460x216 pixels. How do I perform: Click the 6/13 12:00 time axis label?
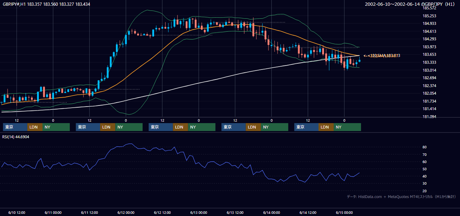click(235, 212)
